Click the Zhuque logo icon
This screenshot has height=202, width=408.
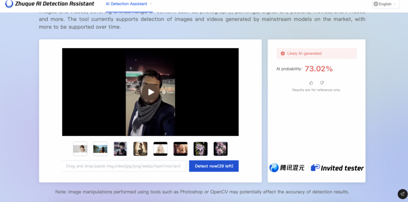9,4
